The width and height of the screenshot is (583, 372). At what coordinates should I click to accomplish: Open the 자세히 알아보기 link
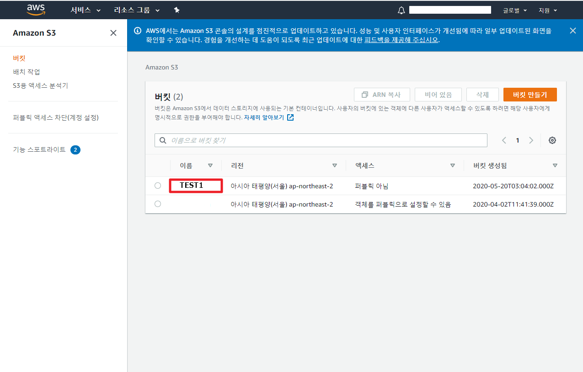tap(264, 117)
